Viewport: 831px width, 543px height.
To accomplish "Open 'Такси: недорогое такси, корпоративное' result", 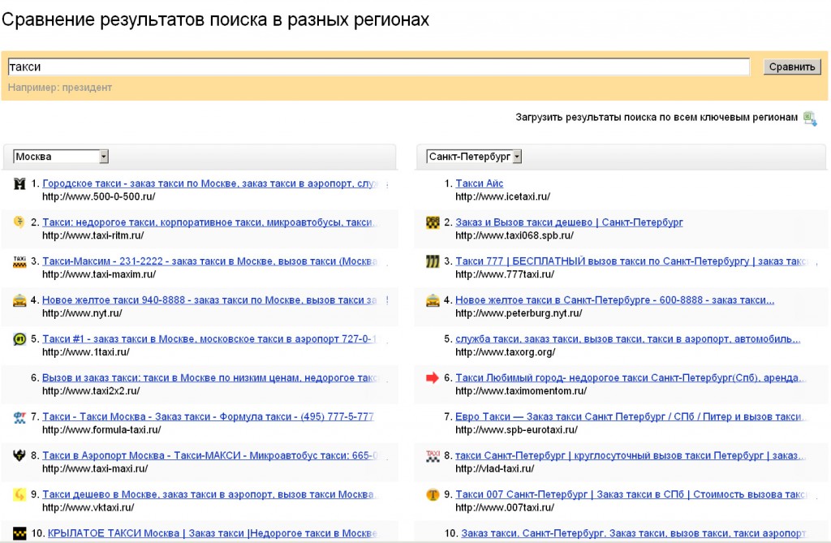I will pyautogui.click(x=209, y=222).
